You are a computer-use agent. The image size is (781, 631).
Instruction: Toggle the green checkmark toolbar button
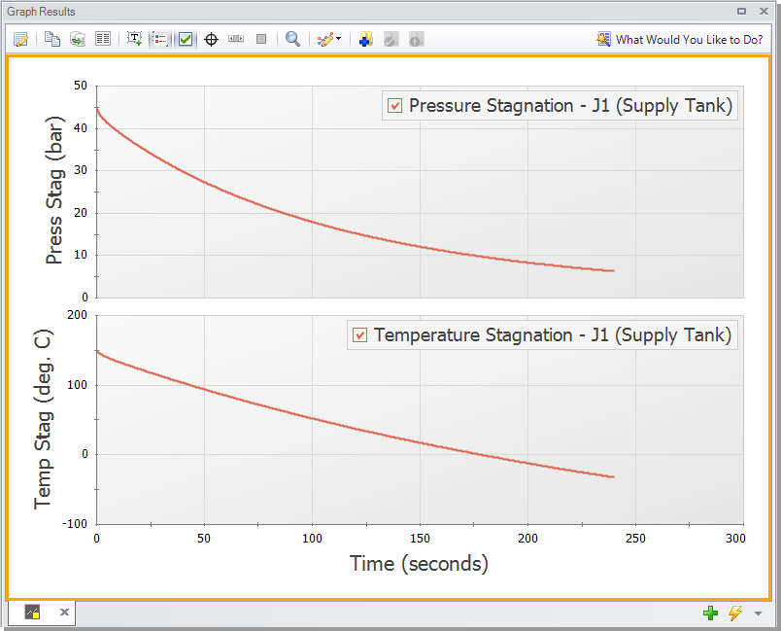186,40
